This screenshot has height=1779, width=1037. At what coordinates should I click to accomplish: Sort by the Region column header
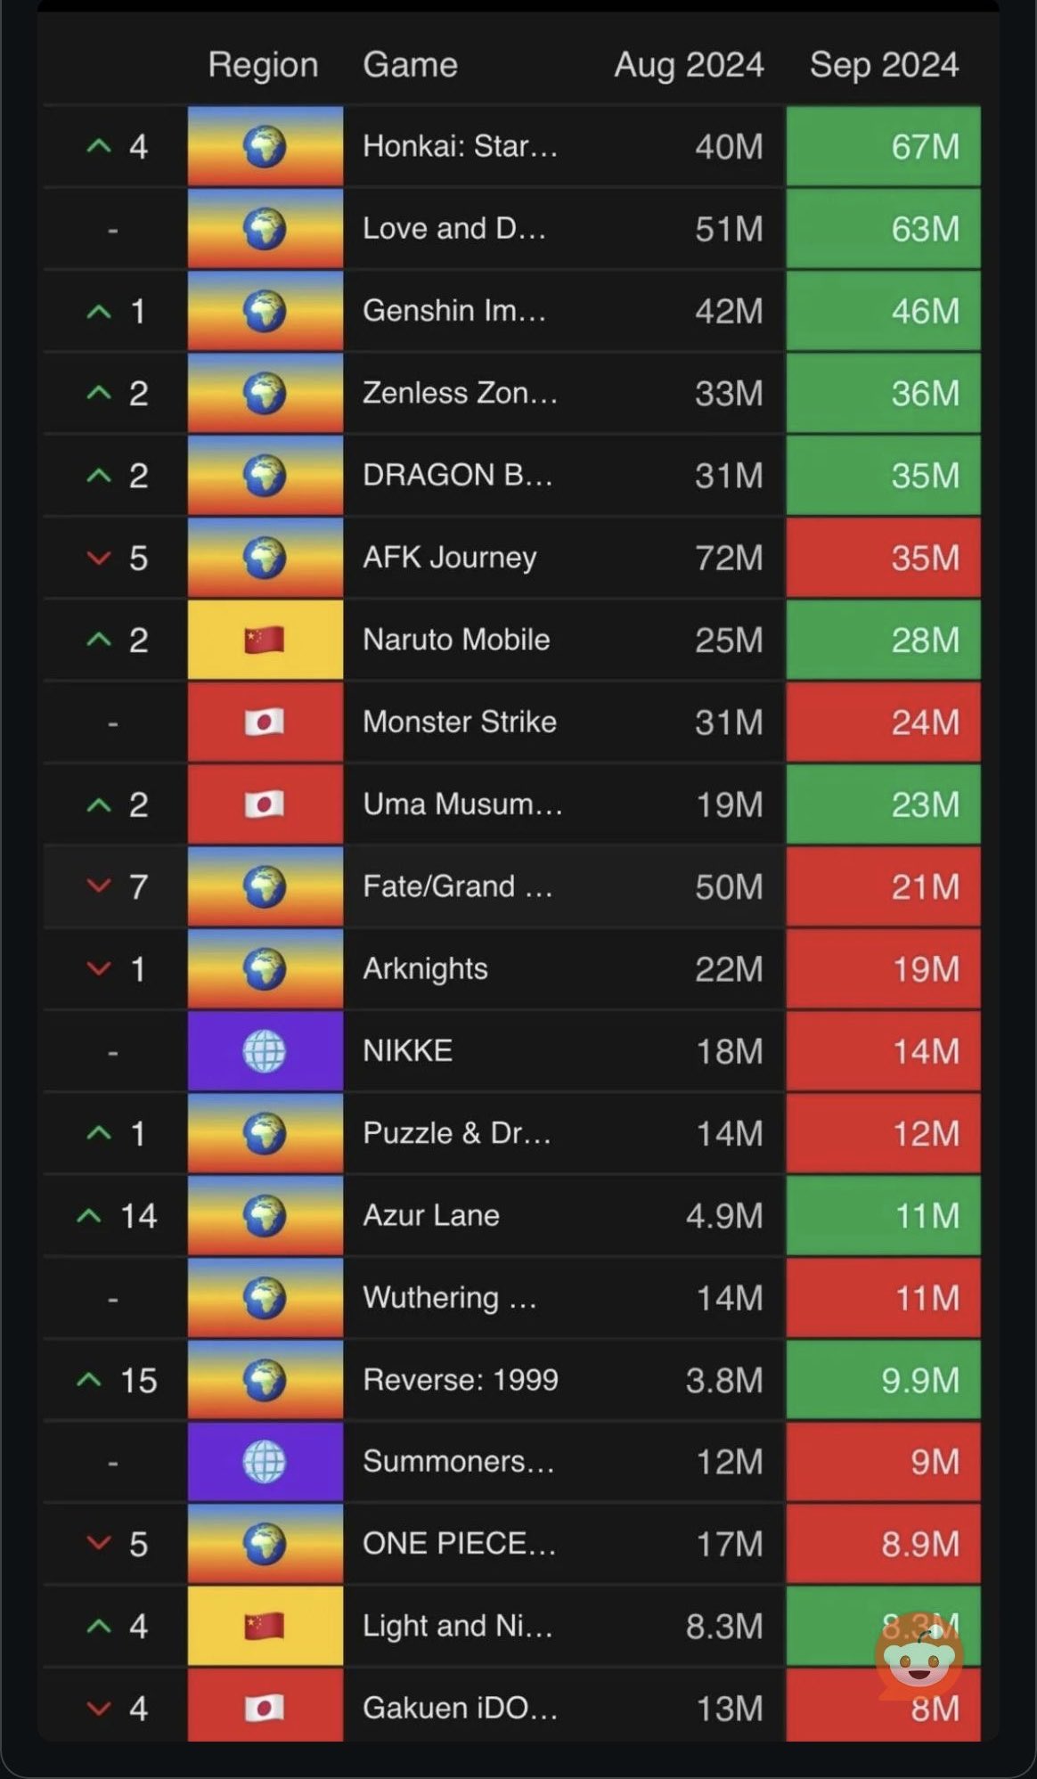pos(263,65)
